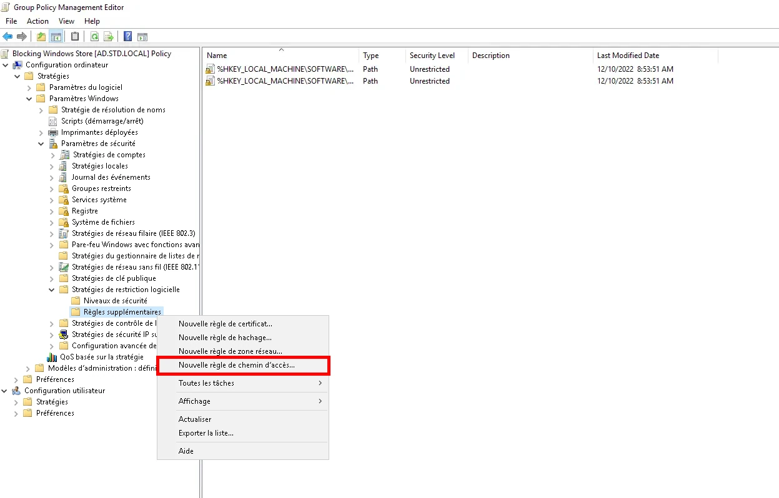The width and height of the screenshot is (779, 498).
Task: Expand Configuration utilisateur Préférences node
Action: tap(16, 413)
